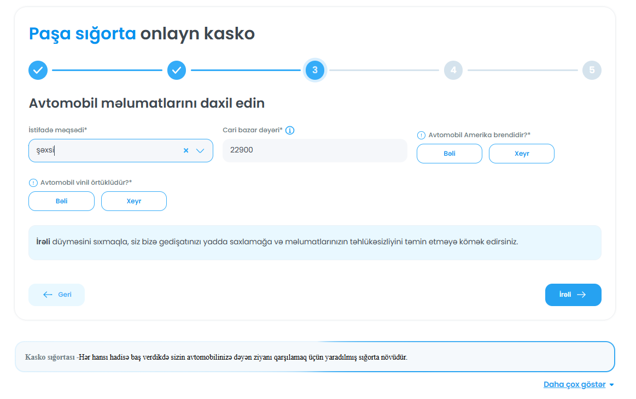Click the second completed step checkmark
Screen dimensions: 636x399
point(177,70)
